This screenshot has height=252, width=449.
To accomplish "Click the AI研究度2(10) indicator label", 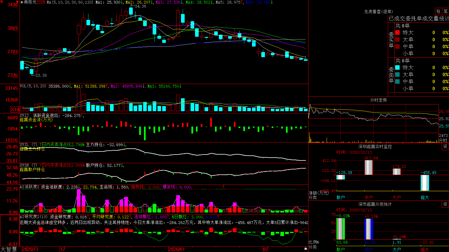I will coord(34,217).
